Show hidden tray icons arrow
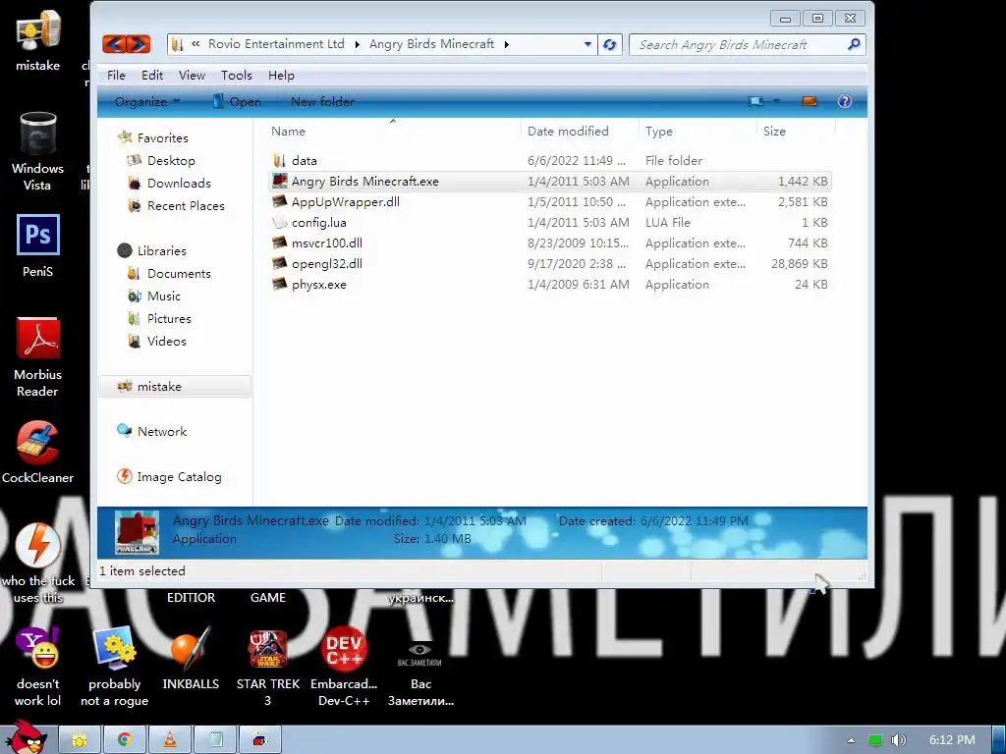 pyautogui.click(x=851, y=740)
